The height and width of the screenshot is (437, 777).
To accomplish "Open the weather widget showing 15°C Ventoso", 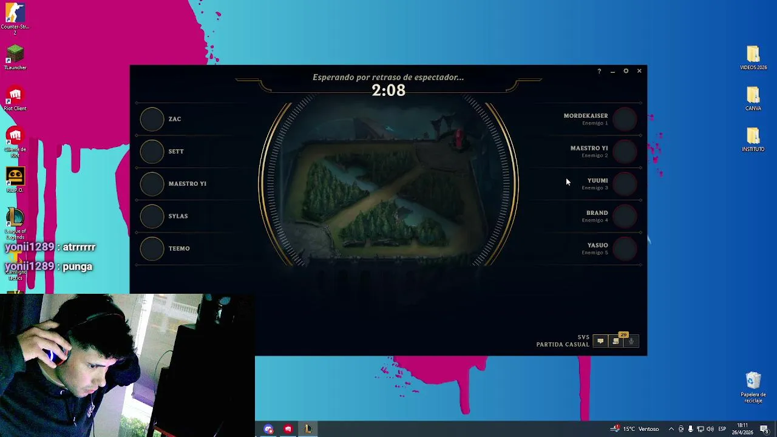I will (x=635, y=429).
